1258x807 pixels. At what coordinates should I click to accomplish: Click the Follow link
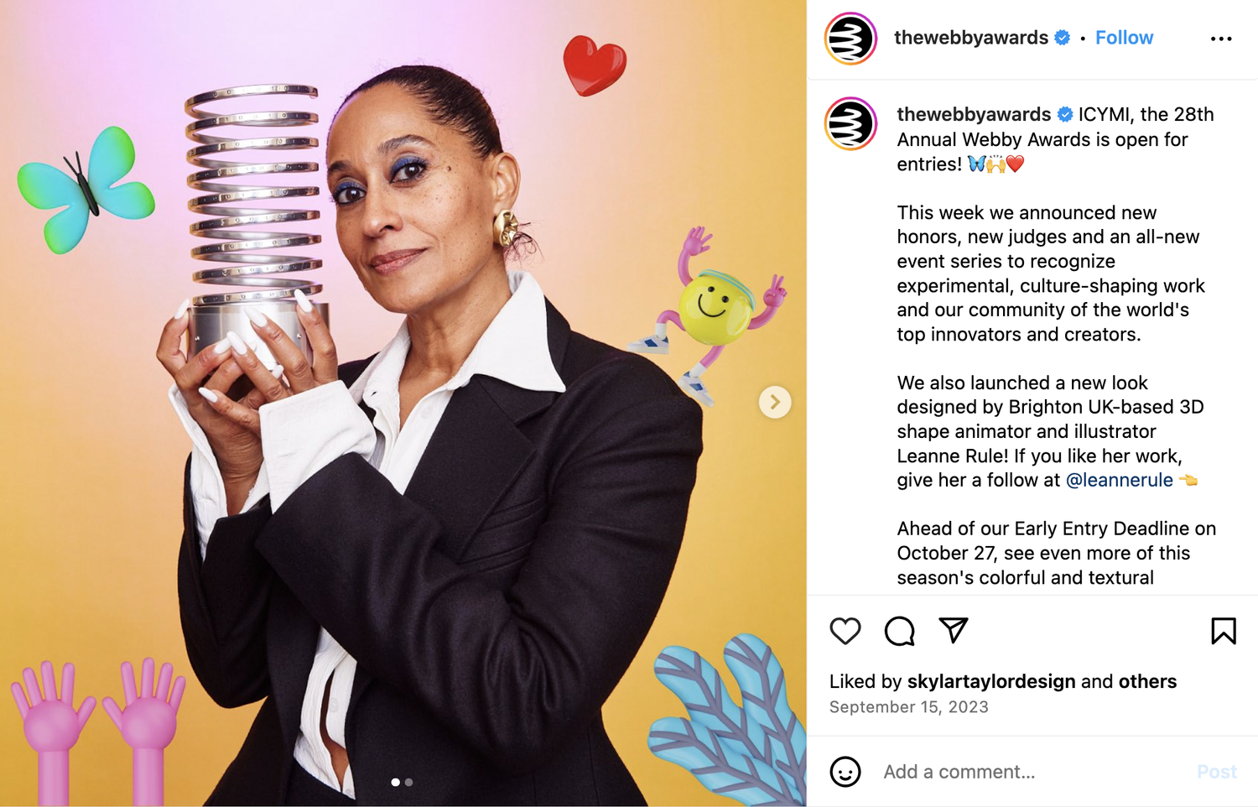1124,38
